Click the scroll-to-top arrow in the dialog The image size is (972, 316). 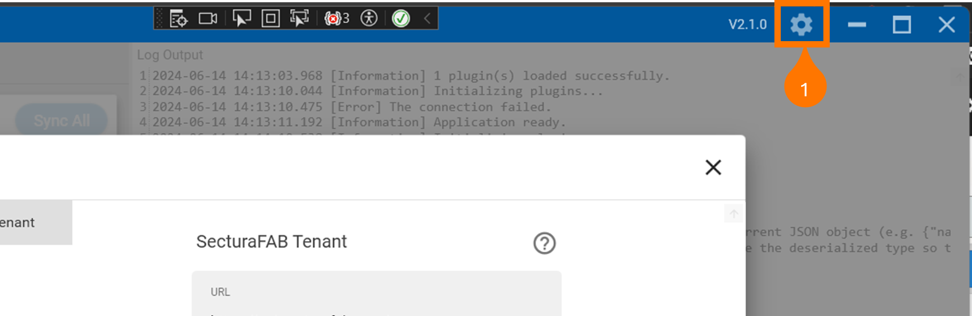734,213
